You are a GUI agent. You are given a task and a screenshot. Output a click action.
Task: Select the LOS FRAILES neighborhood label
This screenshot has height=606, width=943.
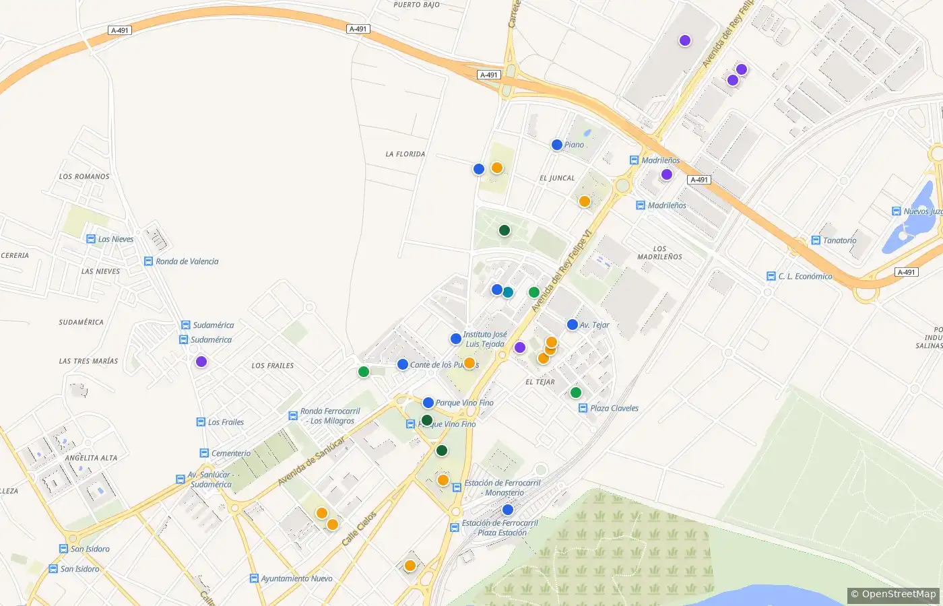point(273,366)
